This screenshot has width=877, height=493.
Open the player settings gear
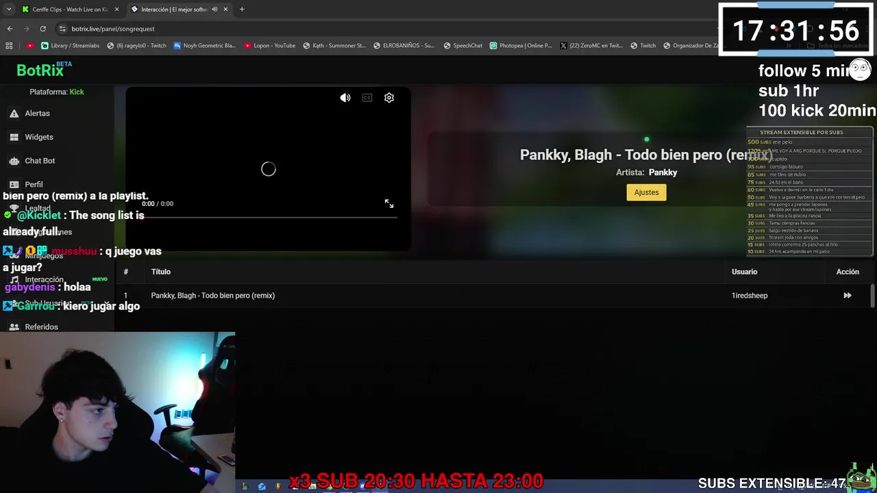pyautogui.click(x=389, y=98)
